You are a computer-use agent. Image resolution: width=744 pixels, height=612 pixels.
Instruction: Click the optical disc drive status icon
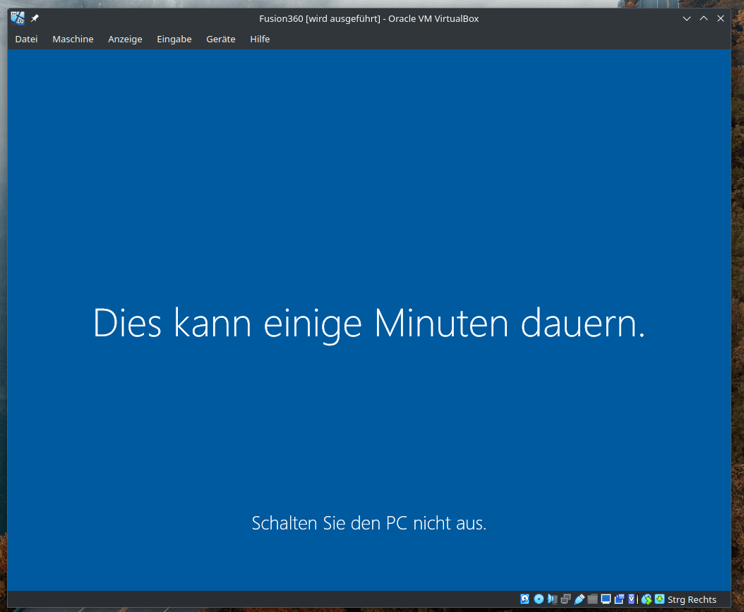coord(539,599)
